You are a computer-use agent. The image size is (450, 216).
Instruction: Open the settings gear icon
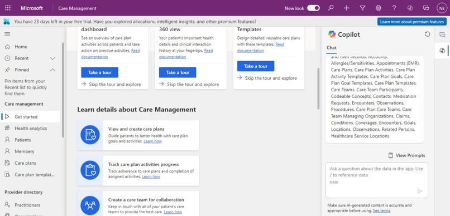point(378,8)
